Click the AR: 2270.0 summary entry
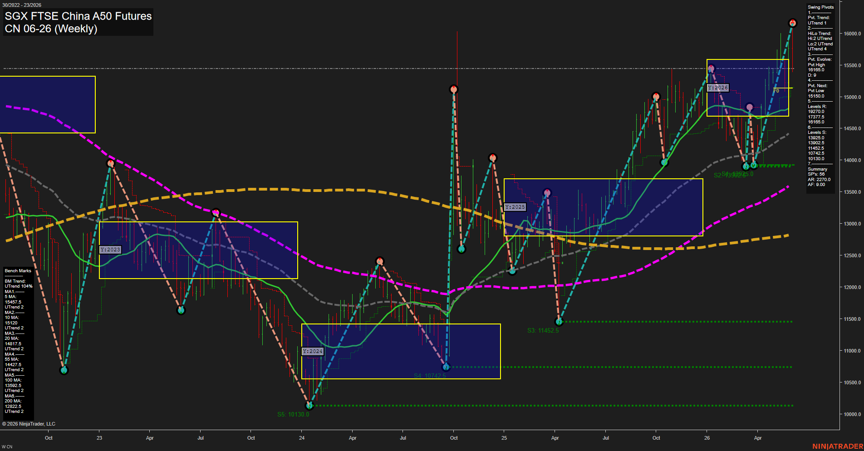The width and height of the screenshot is (864, 451). (x=819, y=180)
